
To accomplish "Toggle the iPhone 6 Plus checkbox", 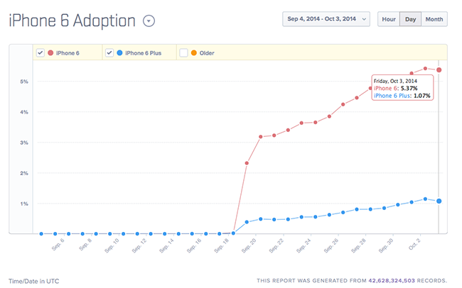I will pos(110,52).
